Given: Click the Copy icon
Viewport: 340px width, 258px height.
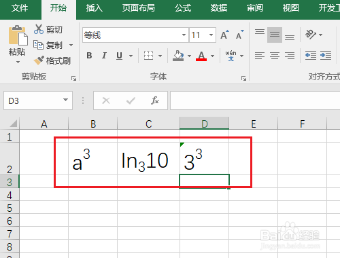Looking at the screenshot, I should [38, 45].
